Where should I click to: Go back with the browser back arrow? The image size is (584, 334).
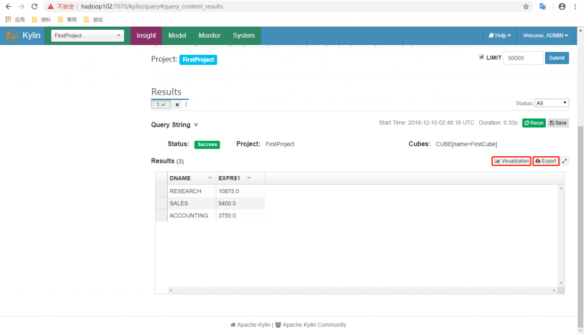pos(8,6)
